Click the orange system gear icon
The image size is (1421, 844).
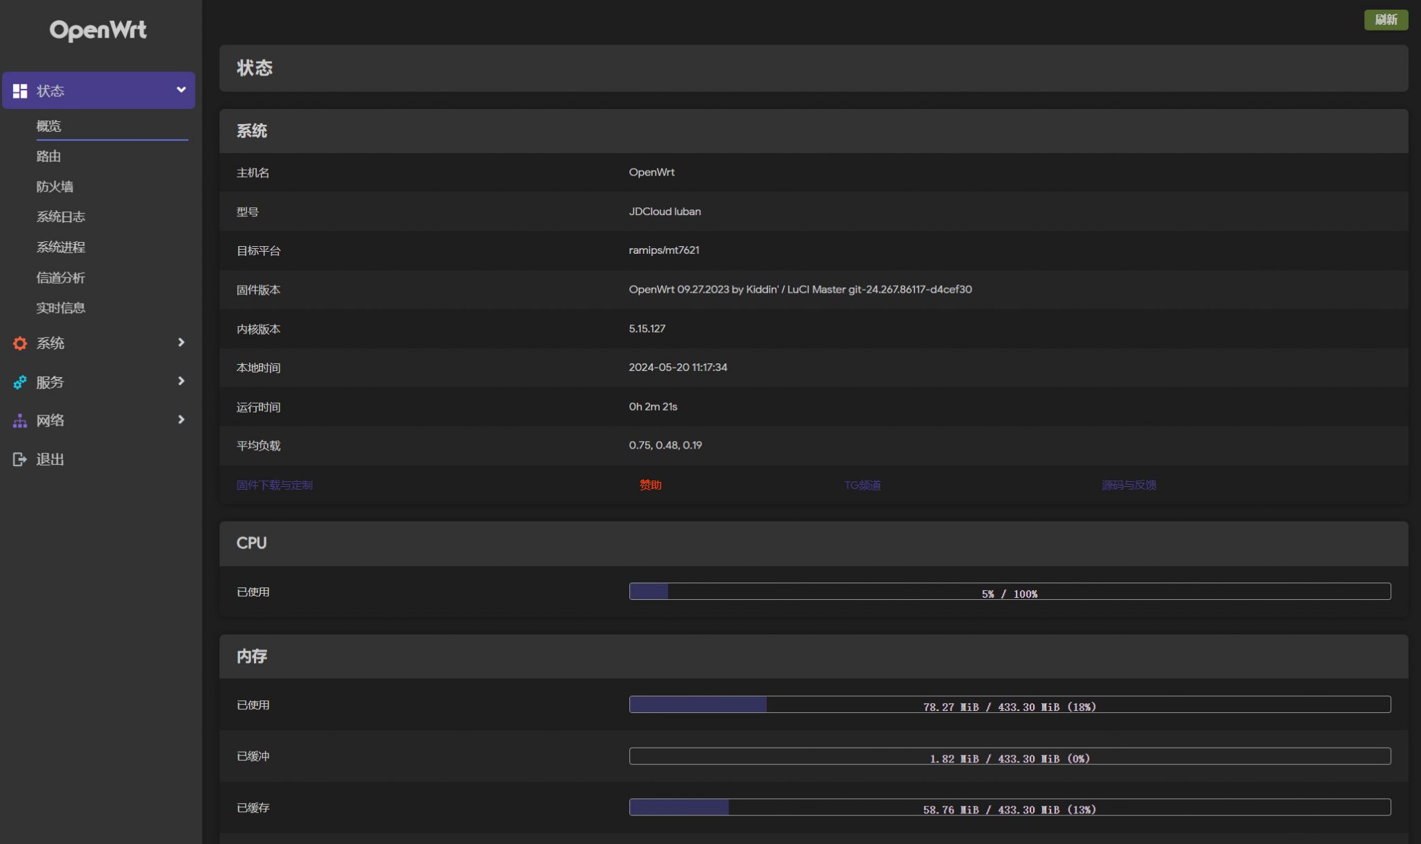20,343
